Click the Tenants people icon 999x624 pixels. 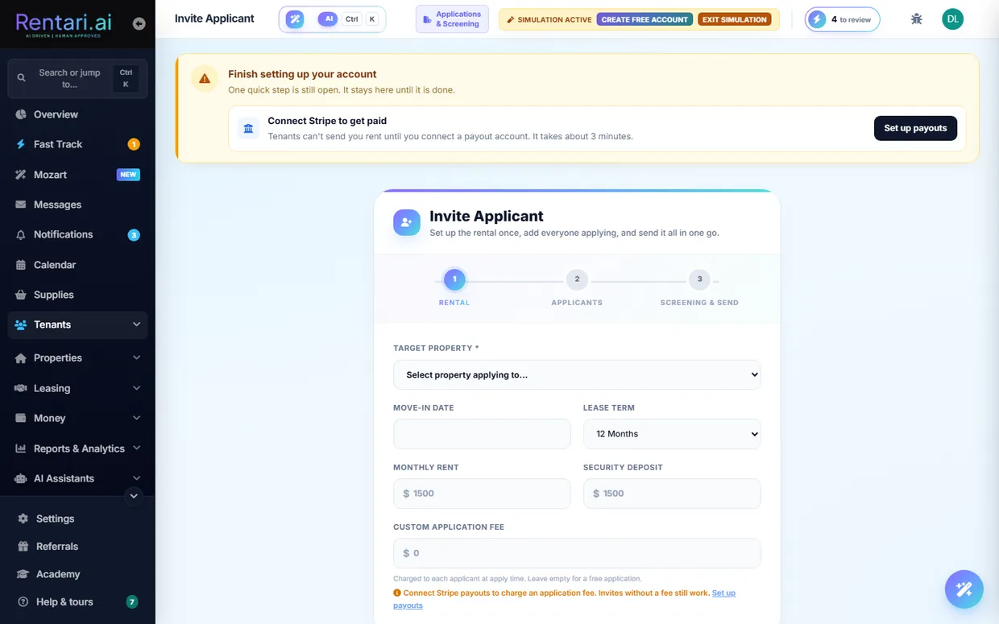click(x=21, y=324)
